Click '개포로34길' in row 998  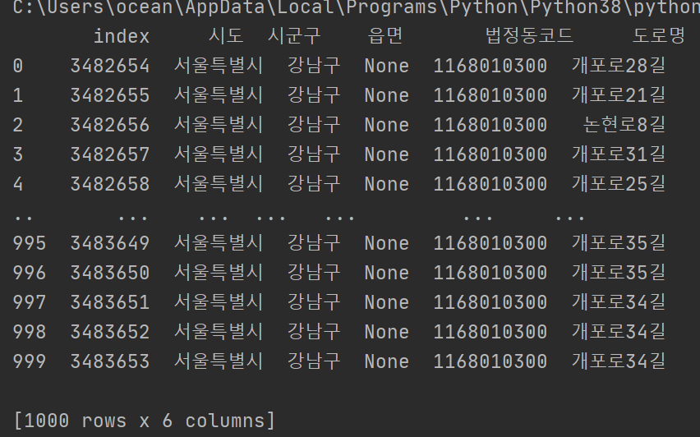(x=619, y=332)
